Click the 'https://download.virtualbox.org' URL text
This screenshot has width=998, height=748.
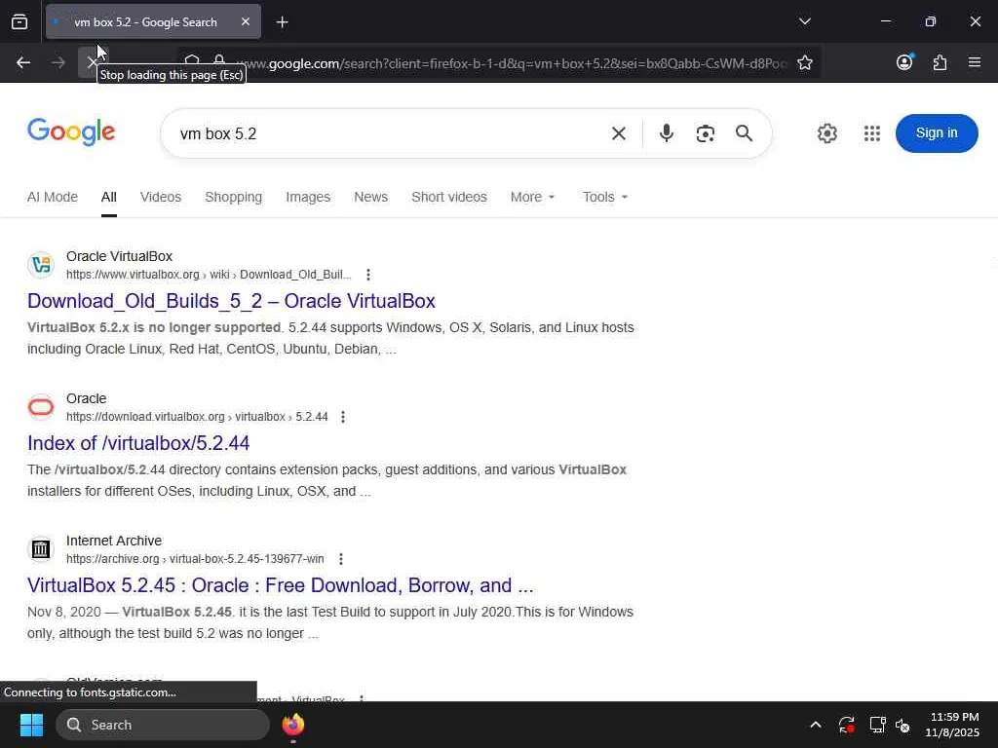145,417
